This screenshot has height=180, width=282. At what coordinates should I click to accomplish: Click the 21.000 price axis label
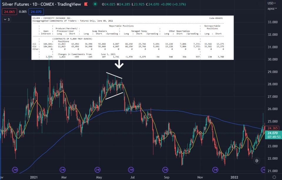(273, 171)
